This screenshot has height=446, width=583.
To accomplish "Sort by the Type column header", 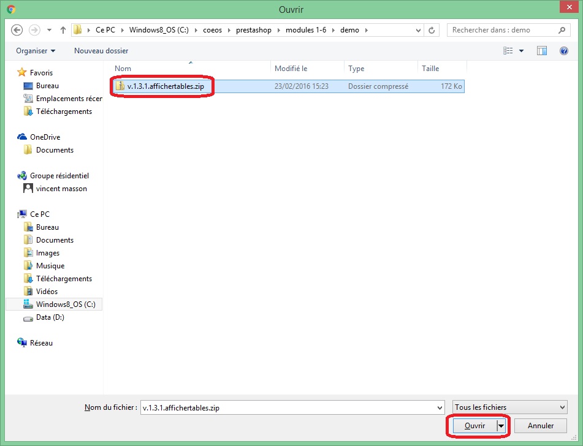I will [381, 69].
